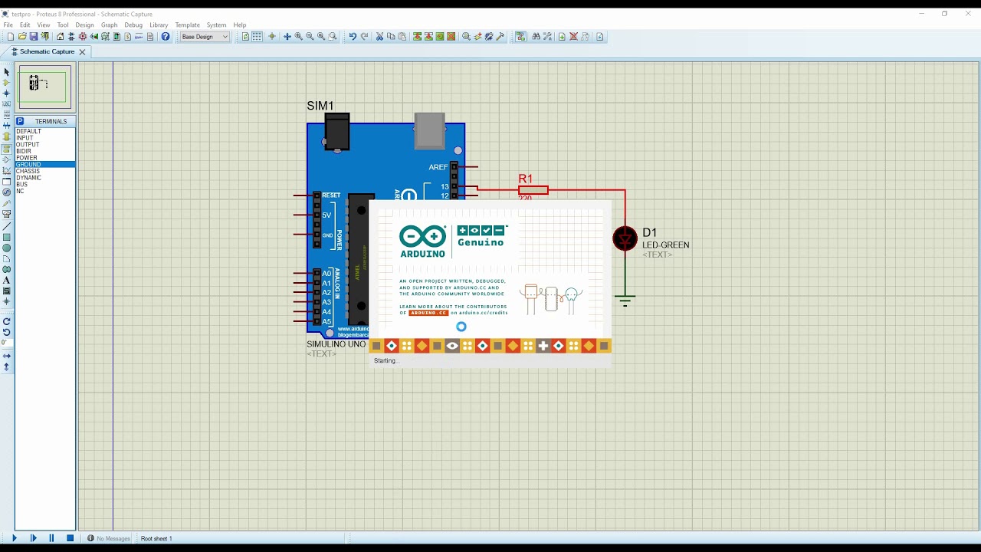This screenshot has width=981, height=552.
Task: Create a new project file
Action: pos(11,37)
